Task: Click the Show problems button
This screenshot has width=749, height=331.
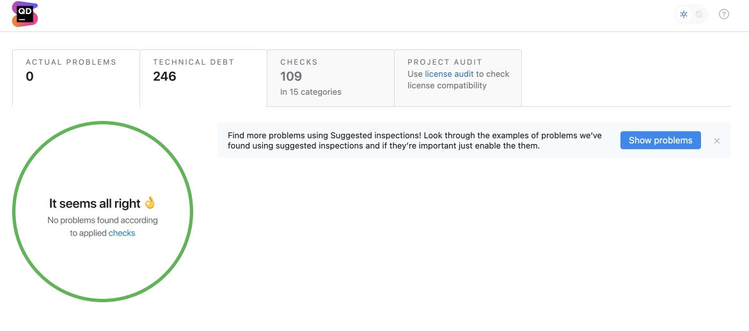Action: click(660, 140)
